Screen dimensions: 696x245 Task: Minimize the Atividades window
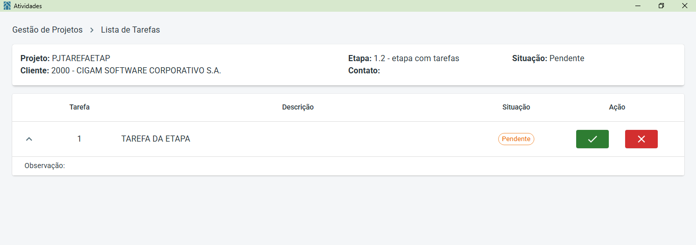pos(637,6)
